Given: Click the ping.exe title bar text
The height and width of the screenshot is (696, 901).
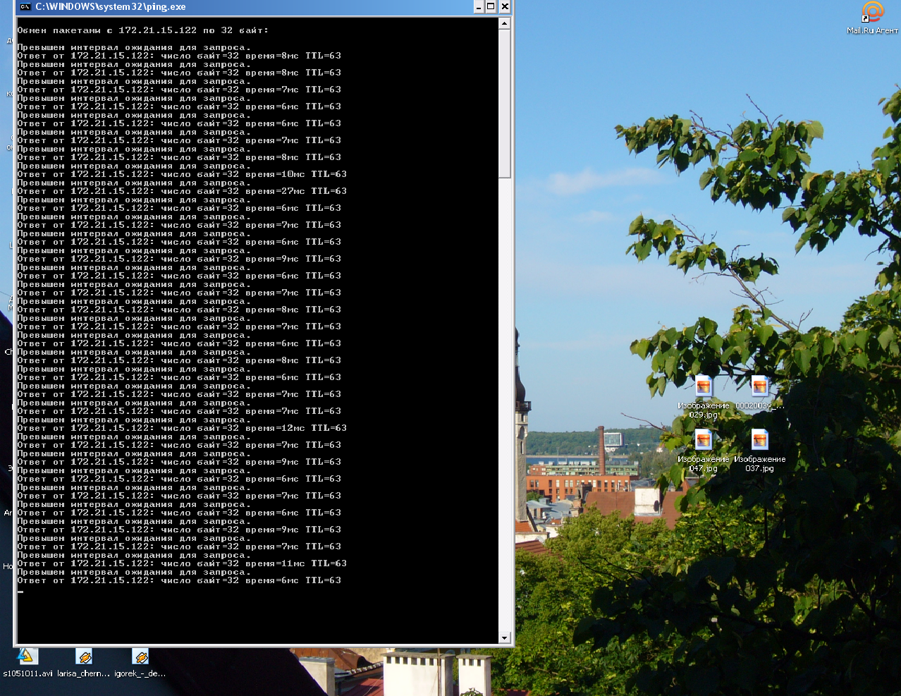Looking at the screenshot, I should pos(111,7).
